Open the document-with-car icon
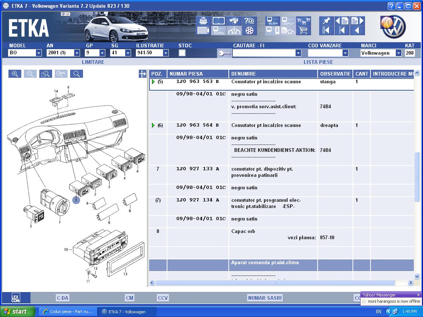Screen dimensions: 423x317 [x=288, y=30]
